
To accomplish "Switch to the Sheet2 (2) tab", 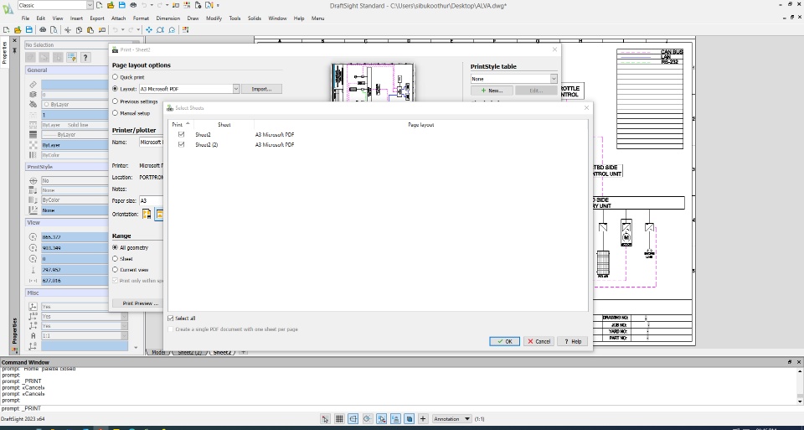I will click(190, 353).
